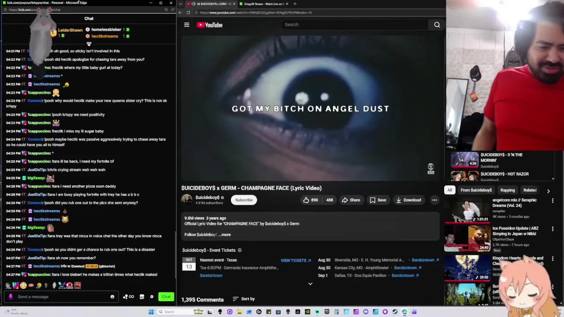Open Bandsintown link under Texas event
The width and height of the screenshot is (564, 317).
(211, 276)
